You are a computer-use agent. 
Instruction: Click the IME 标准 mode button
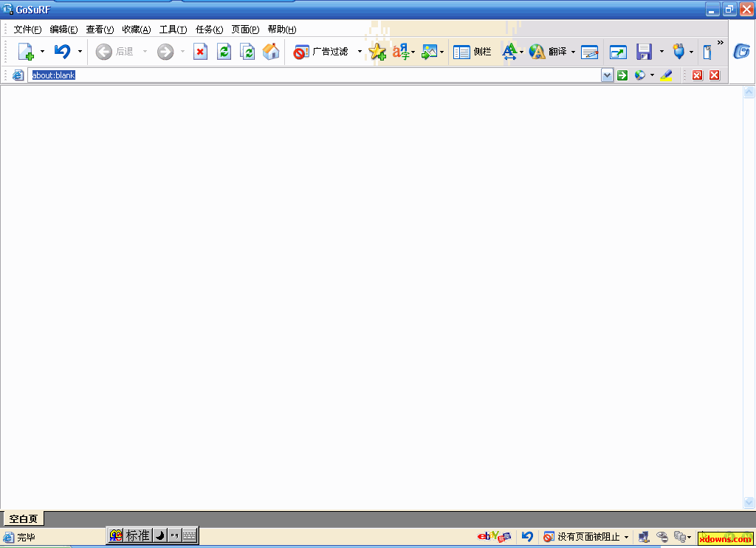coord(137,535)
